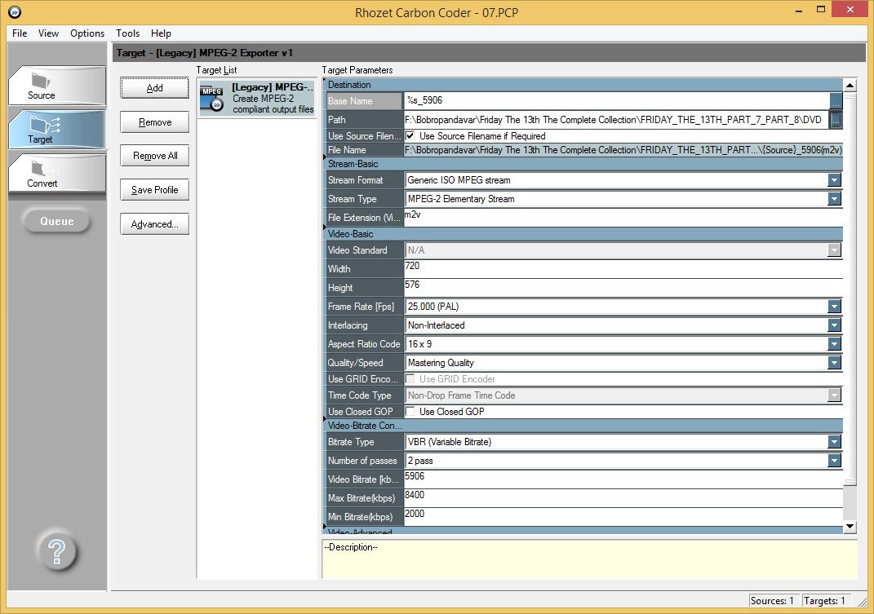Open the Time Code Type dropdown

(834, 395)
